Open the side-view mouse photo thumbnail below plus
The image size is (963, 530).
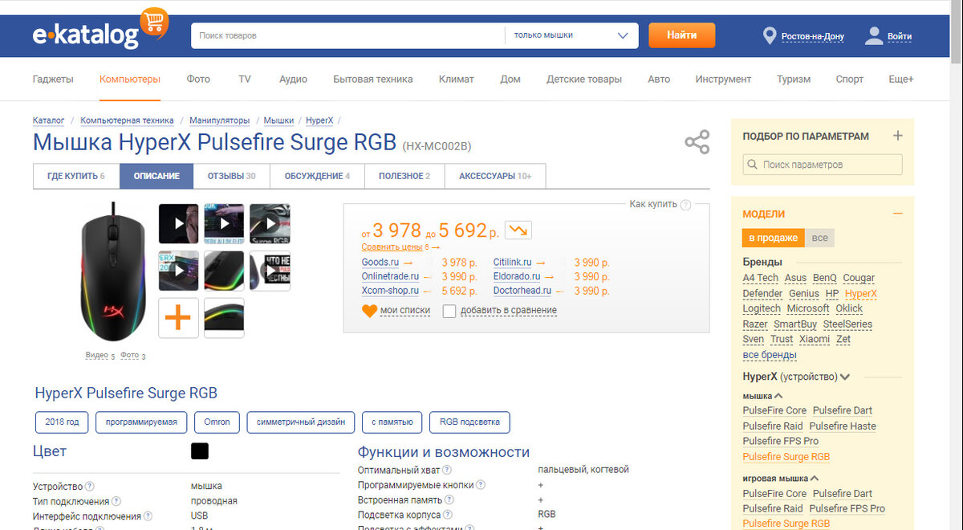pos(224,318)
